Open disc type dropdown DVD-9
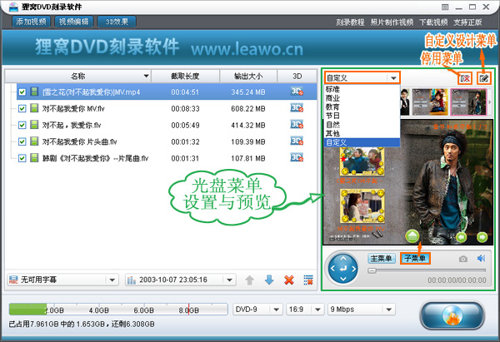The height and width of the screenshot is (342, 500). pyautogui.click(x=257, y=310)
